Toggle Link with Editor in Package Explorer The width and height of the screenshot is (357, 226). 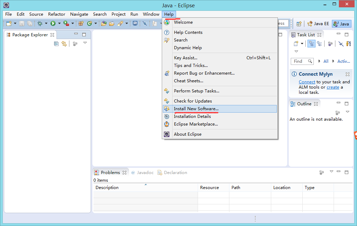(x=64, y=44)
